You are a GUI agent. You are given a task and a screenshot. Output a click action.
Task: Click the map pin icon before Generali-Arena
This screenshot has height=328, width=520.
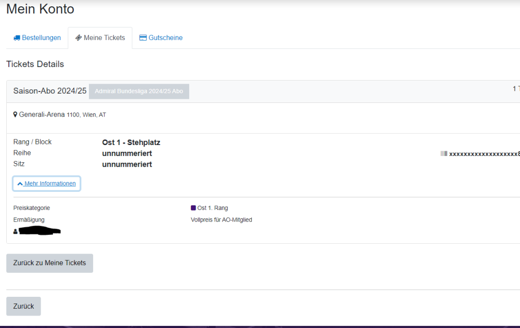(15, 114)
